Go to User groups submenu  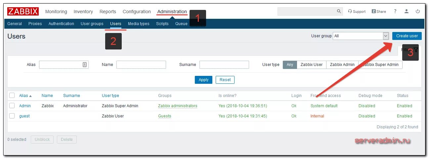(92, 24)
